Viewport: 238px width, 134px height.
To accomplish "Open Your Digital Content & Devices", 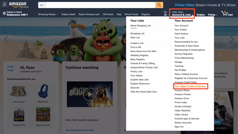I will point(190,86).
